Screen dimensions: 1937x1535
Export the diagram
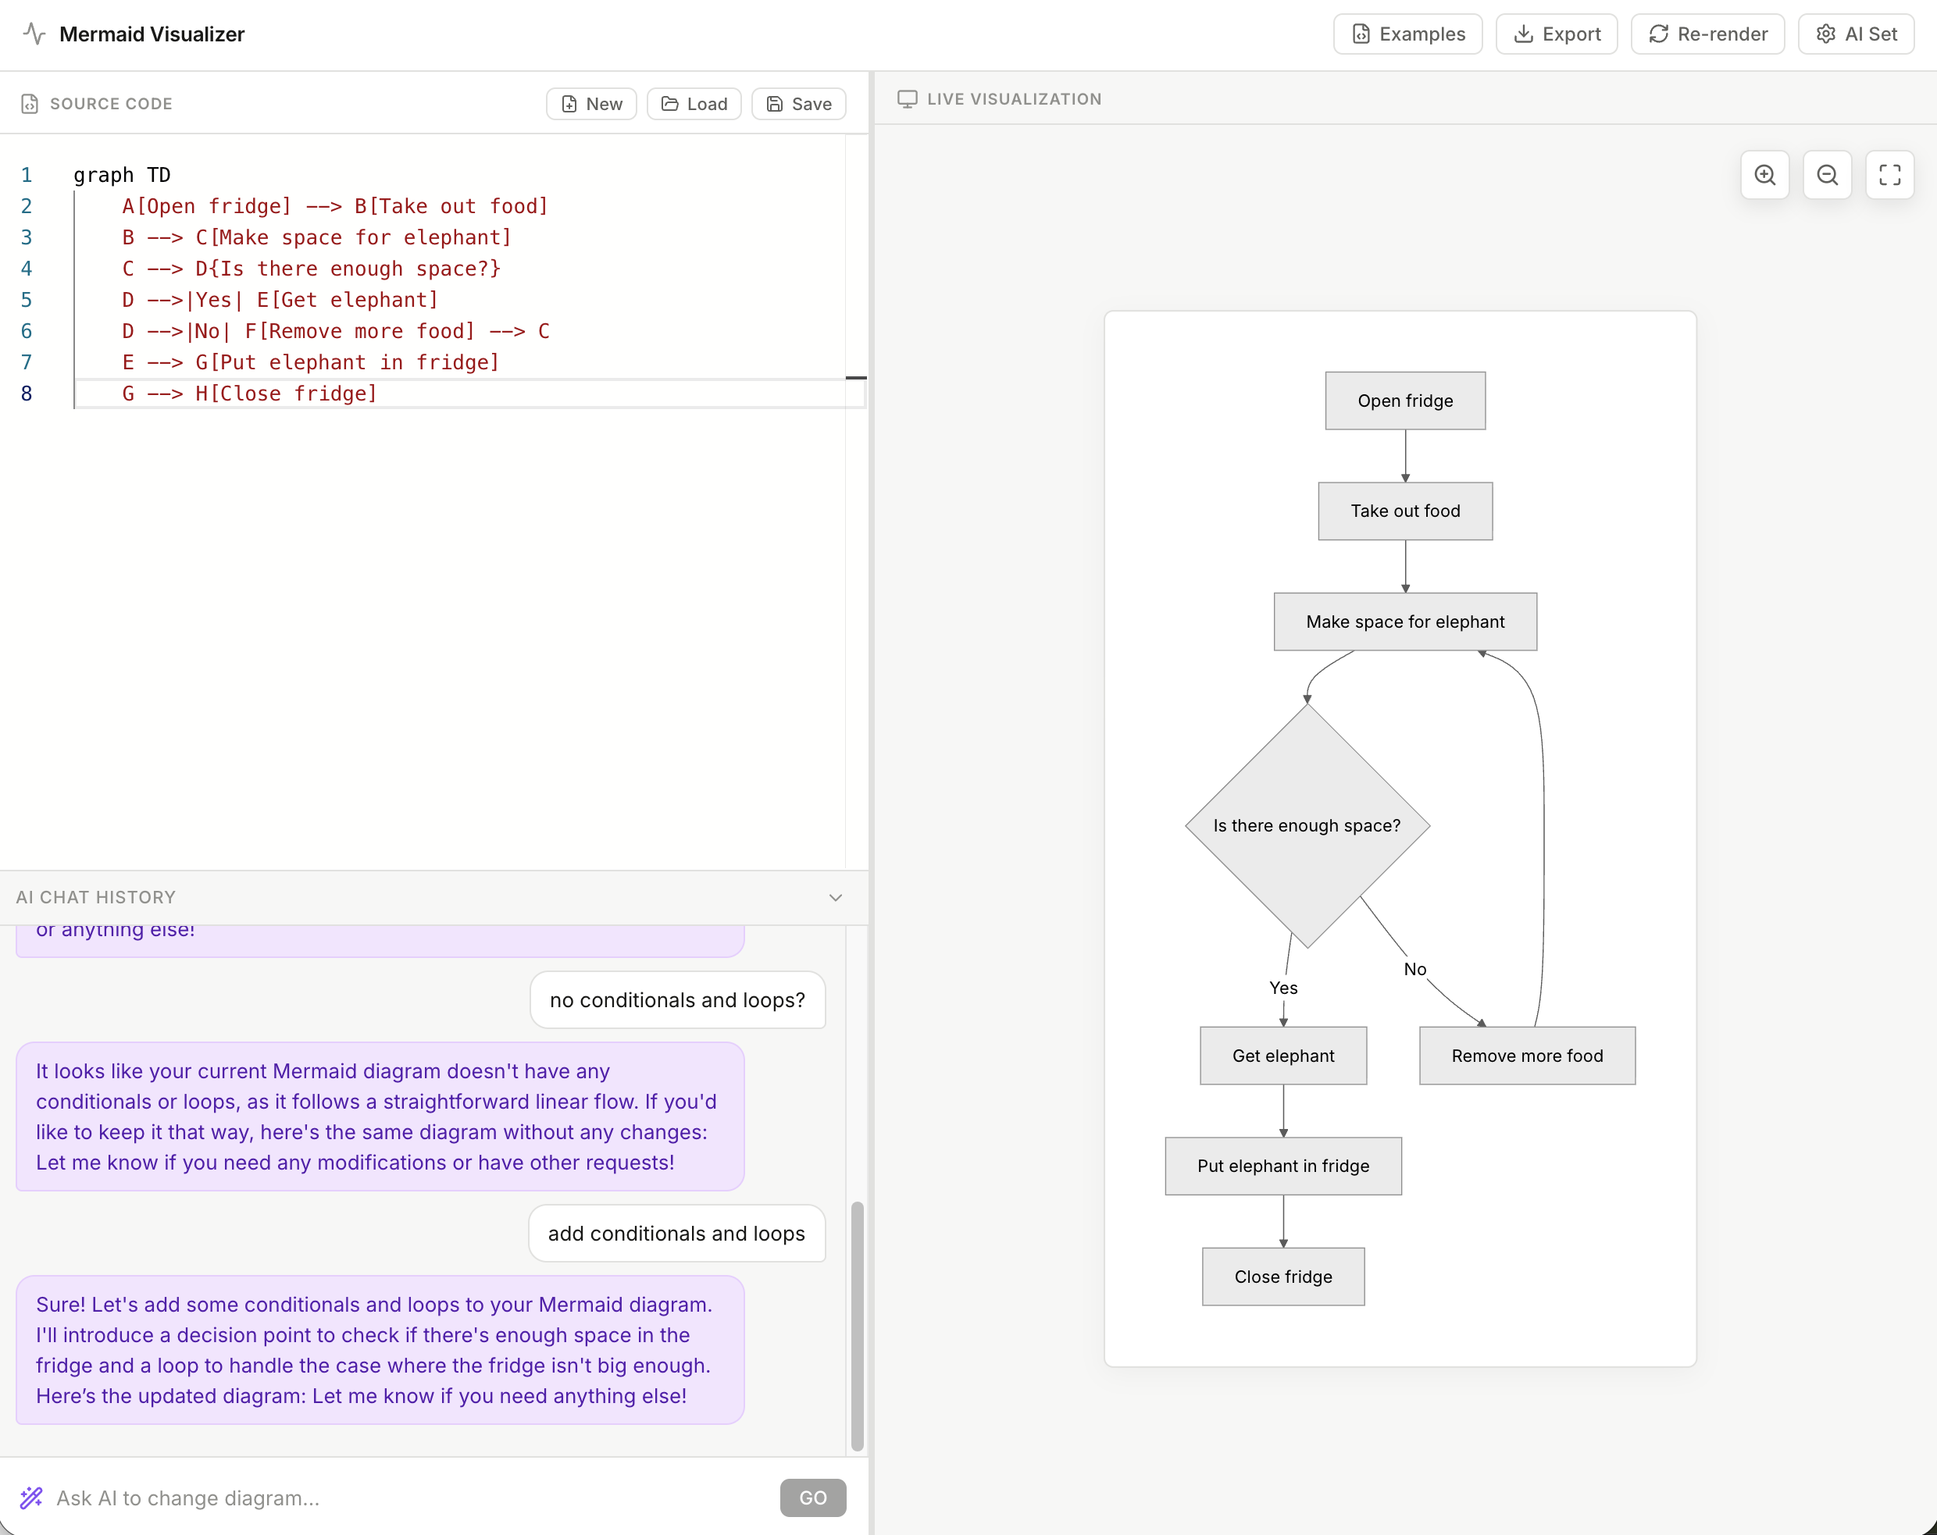coord(1556,34)
